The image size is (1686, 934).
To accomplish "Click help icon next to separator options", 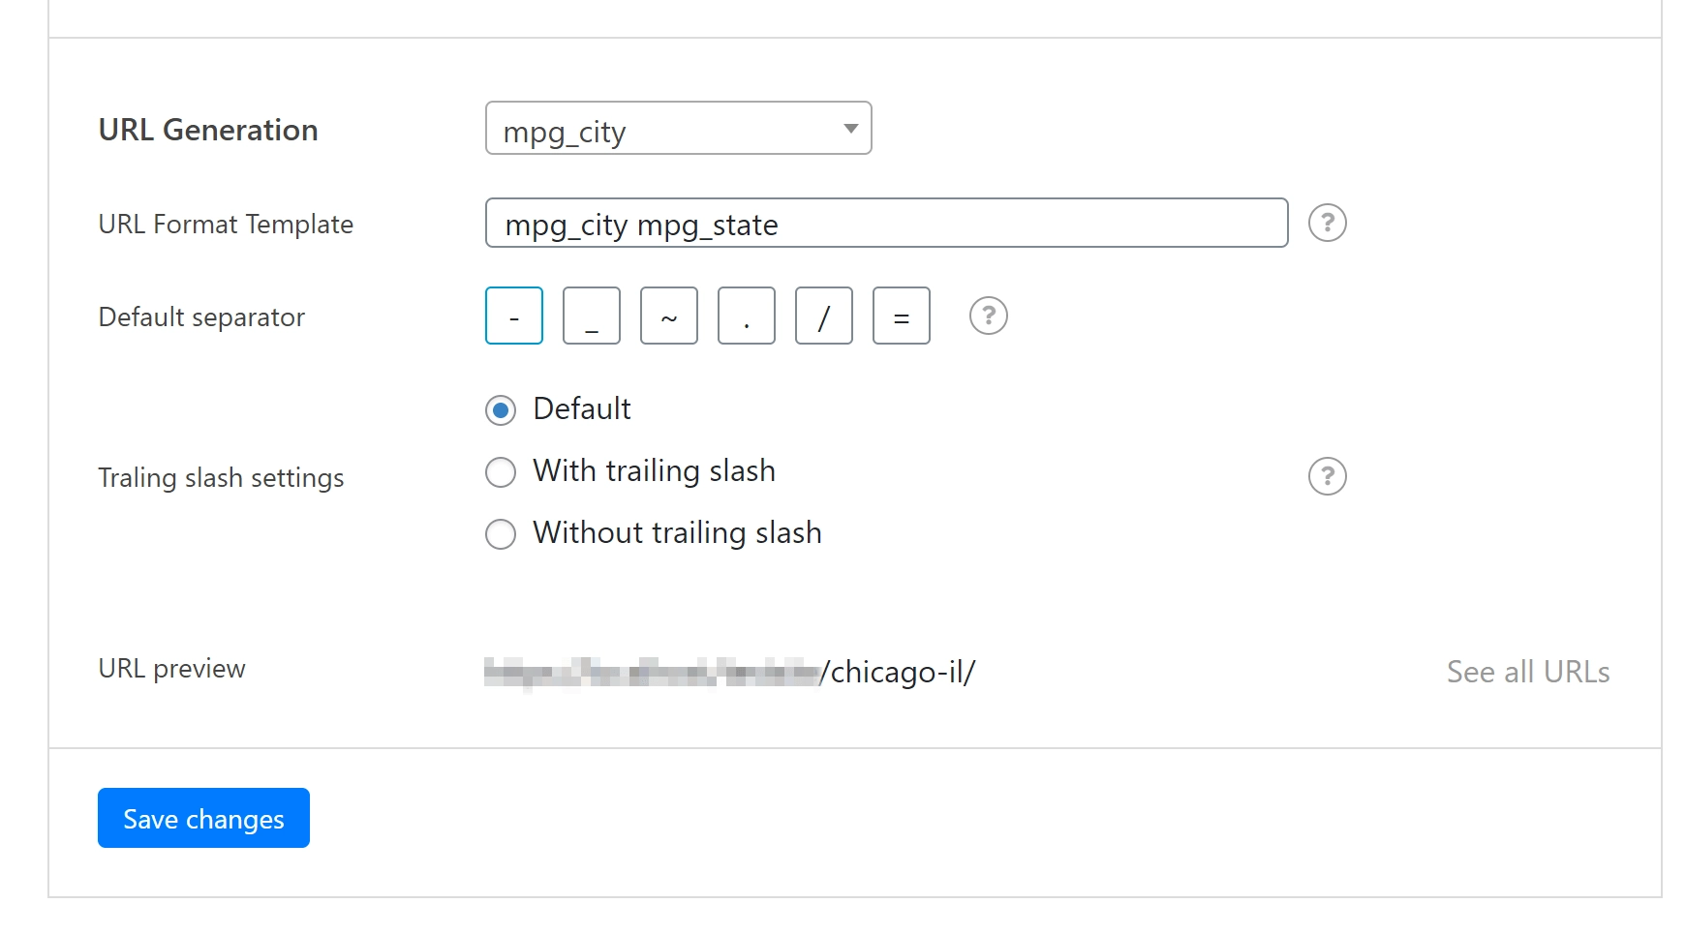I will point(988,316).
